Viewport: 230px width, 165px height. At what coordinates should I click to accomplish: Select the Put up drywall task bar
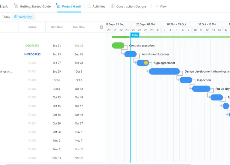[x=201, y=89]
